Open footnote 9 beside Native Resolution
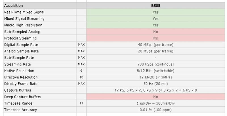 tap(81, 71)
